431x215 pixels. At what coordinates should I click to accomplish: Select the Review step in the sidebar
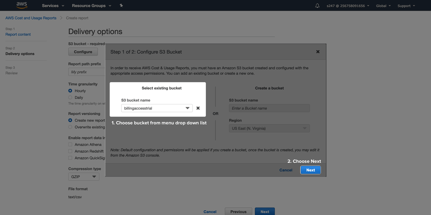point(12,73)
